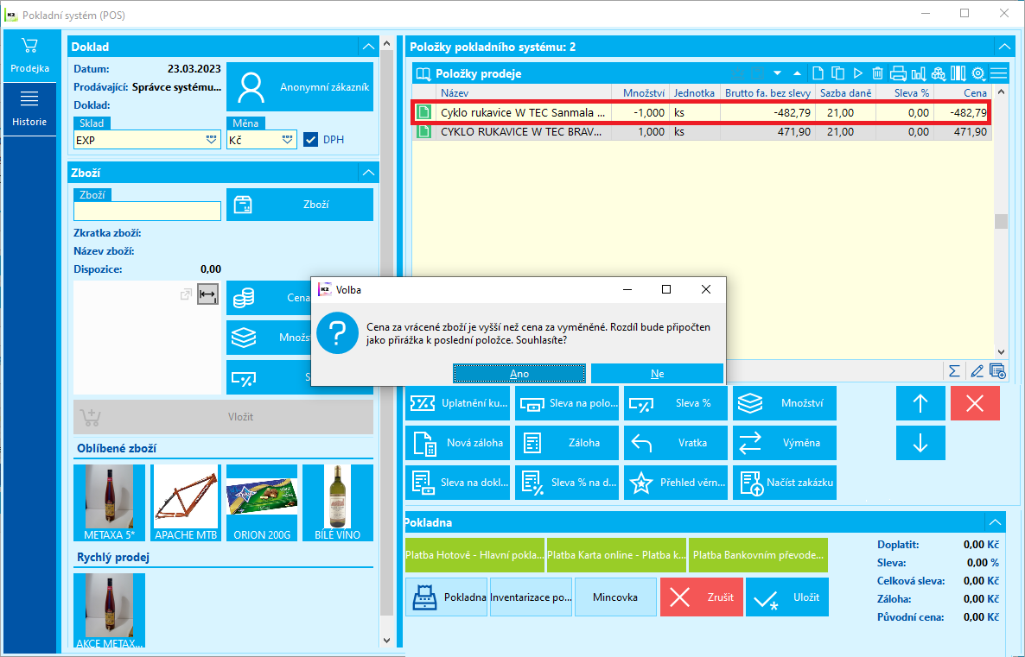Image resolution: width=1025 pixels, height=657 pixels.
Task: Delete item with trash icon
Action: (x=877, y=73)
